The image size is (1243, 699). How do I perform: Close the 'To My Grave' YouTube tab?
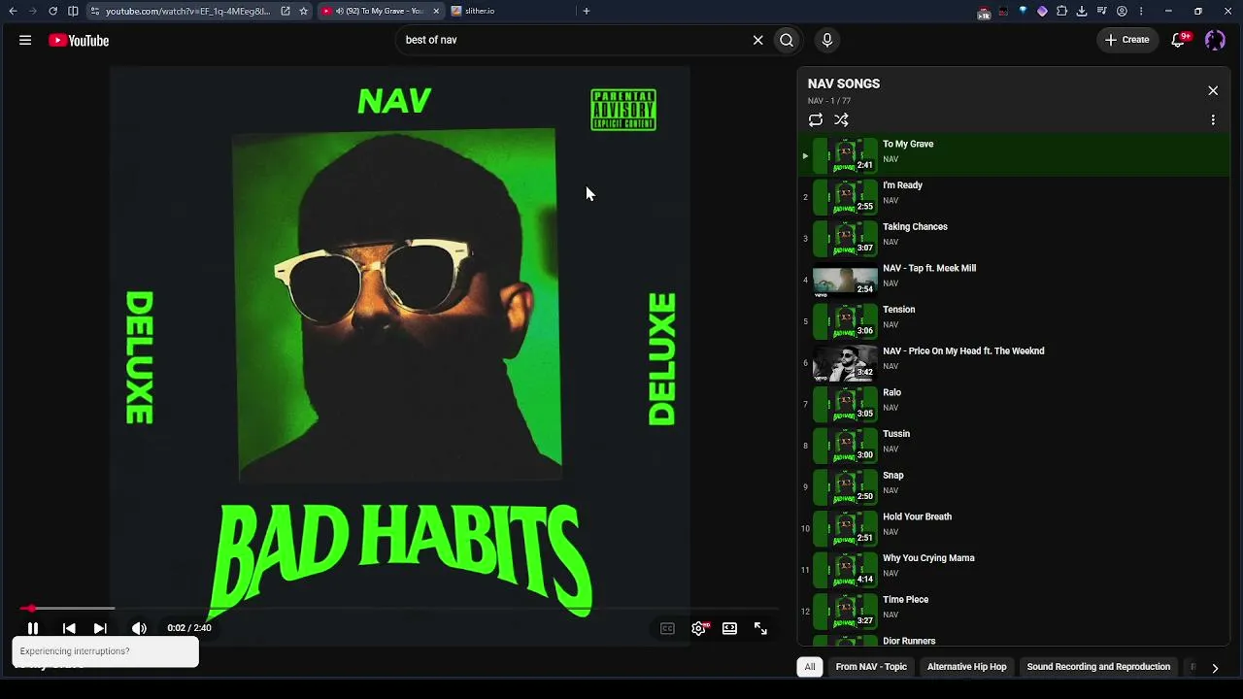(x=436, y=11)
